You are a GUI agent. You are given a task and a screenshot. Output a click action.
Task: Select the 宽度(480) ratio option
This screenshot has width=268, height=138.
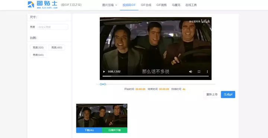(57, 48)
